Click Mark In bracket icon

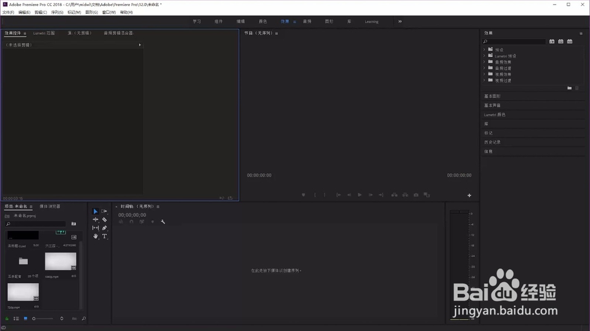click(x=314, y=194)
